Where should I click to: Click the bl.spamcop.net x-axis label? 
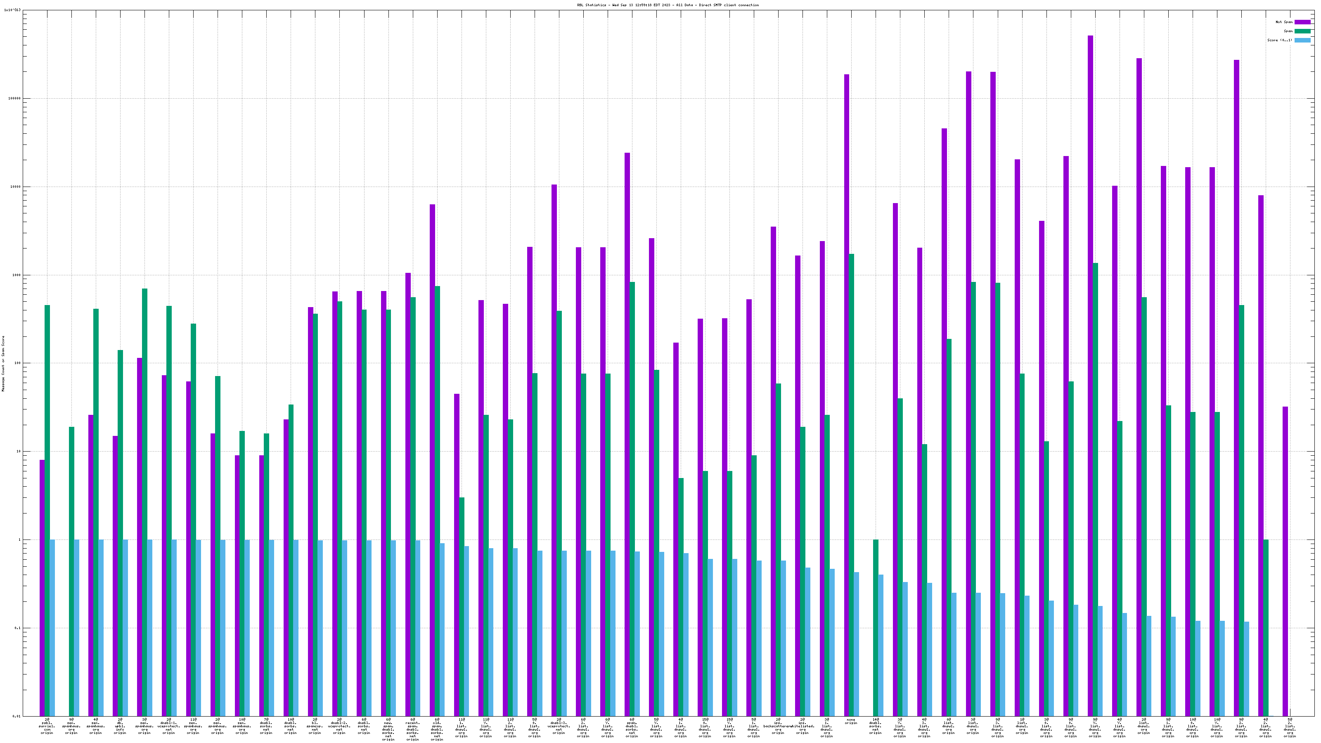(x=315, y=726)
